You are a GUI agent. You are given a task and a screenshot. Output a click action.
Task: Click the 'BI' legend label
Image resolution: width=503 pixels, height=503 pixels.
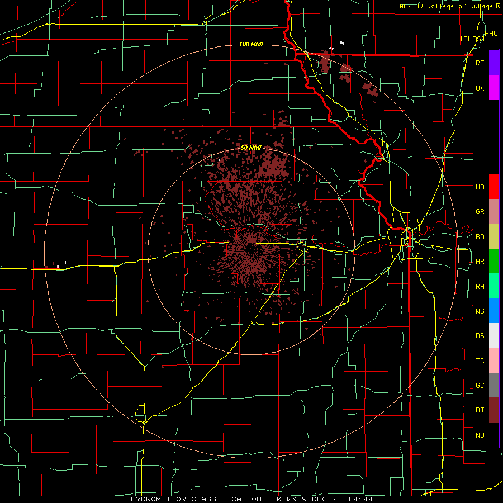480,410
